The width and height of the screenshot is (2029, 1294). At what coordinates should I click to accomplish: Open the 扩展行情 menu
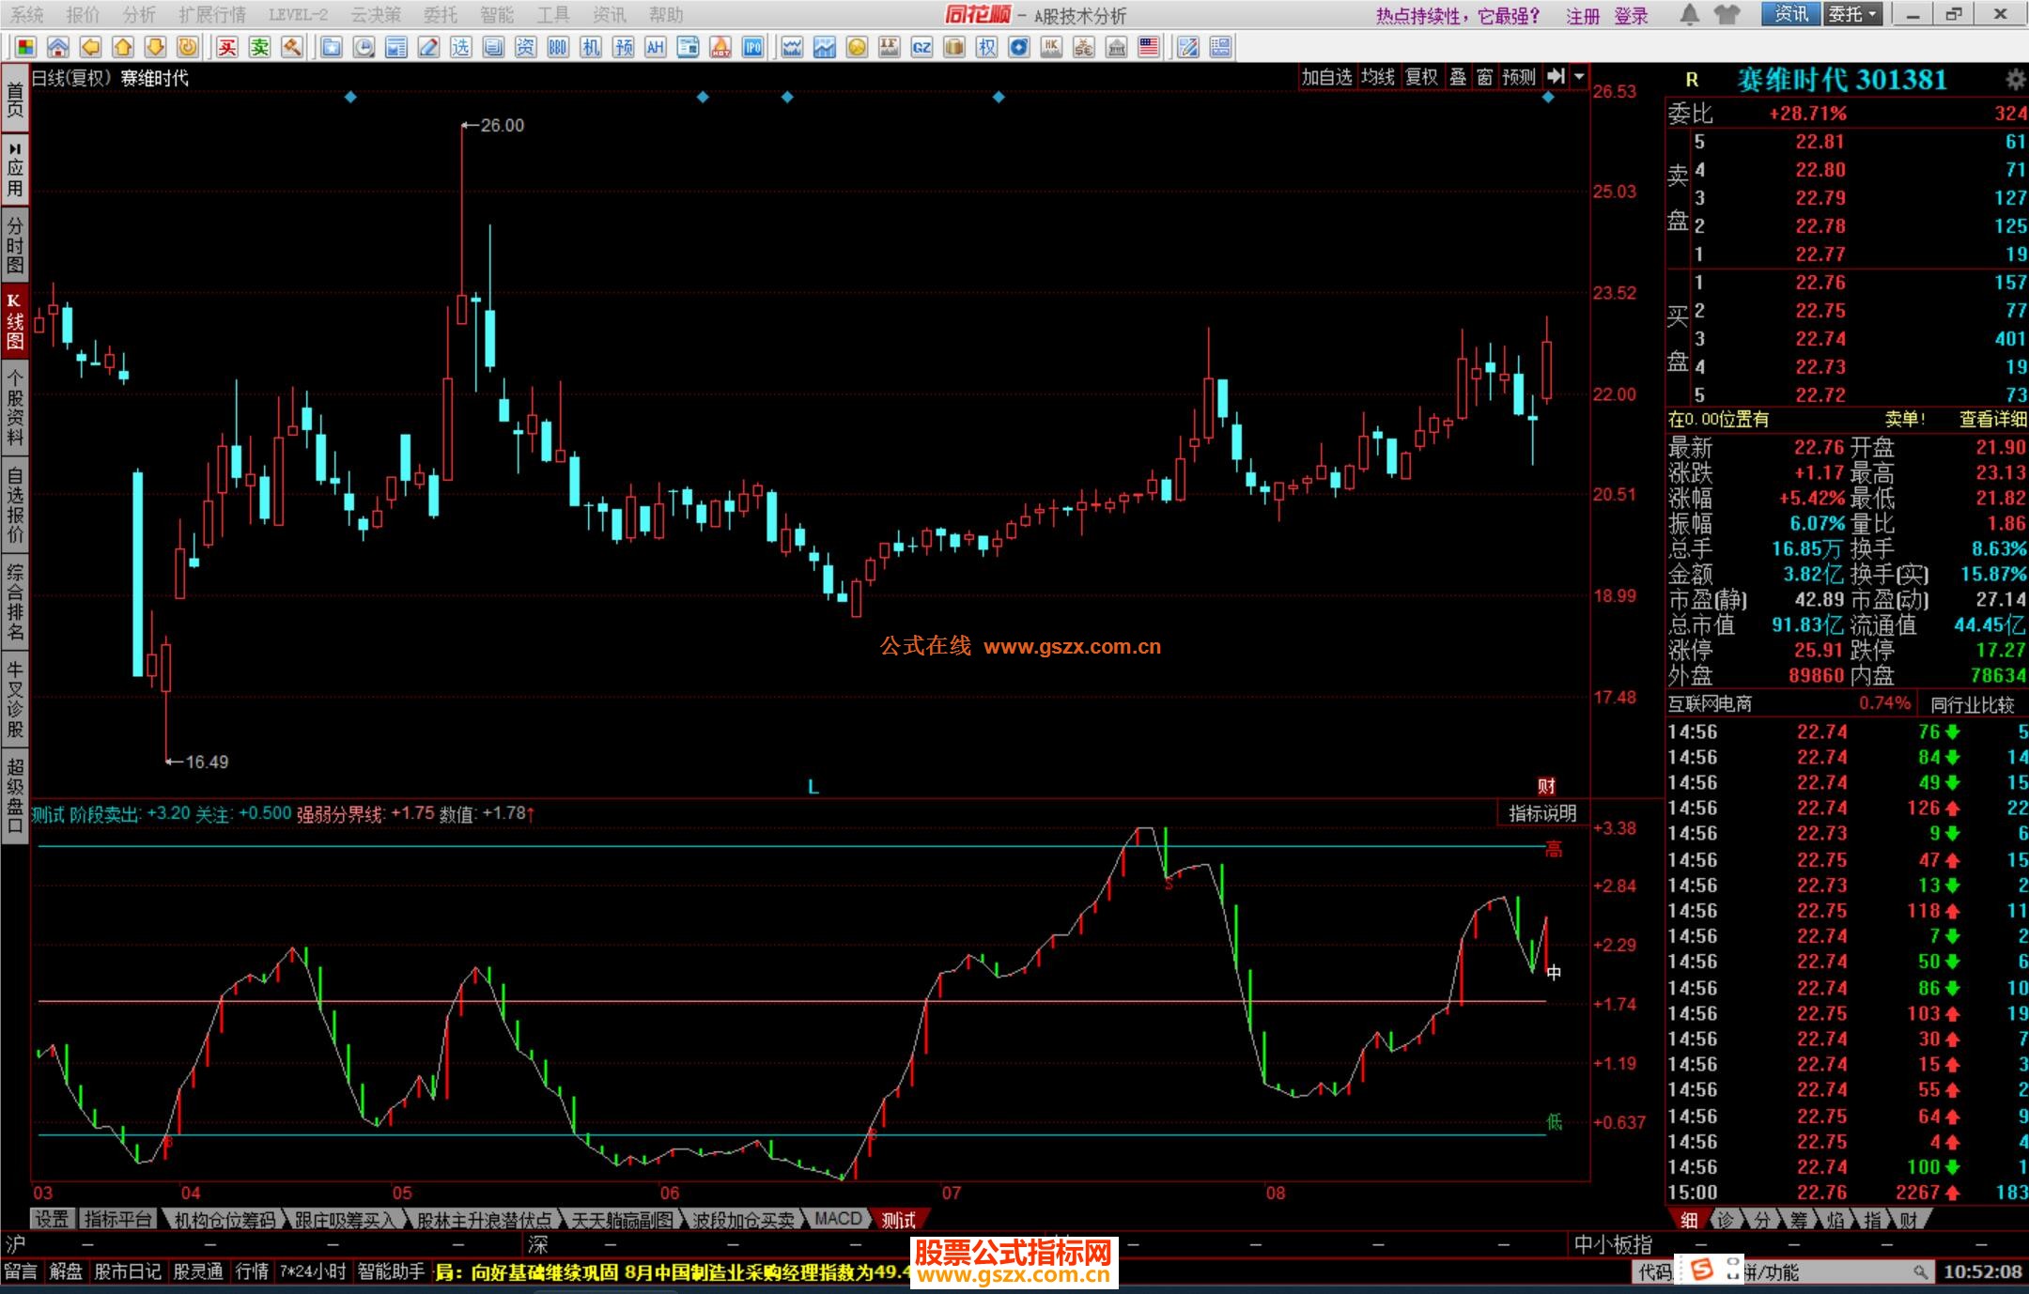pyautogui.click(x=212, y=14)
